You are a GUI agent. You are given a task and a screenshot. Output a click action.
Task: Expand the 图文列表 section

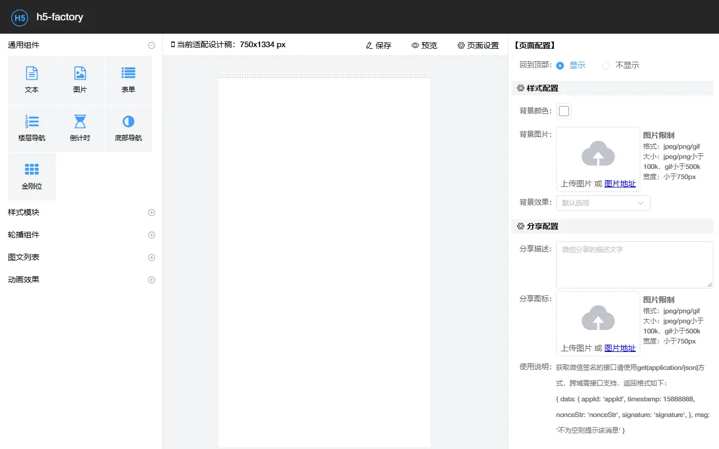point(152,258)
